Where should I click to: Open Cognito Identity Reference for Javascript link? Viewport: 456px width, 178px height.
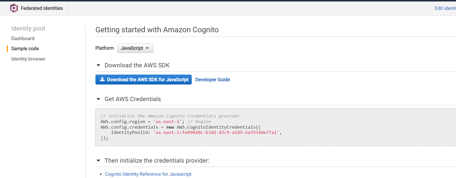click(x=148, y=174)
